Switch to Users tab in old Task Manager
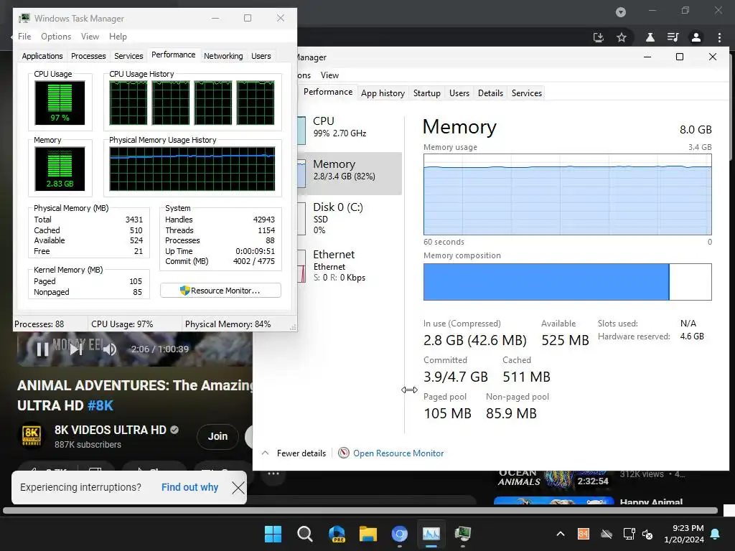This screenshot has width=735, height=551. click(x=261, y=56)
